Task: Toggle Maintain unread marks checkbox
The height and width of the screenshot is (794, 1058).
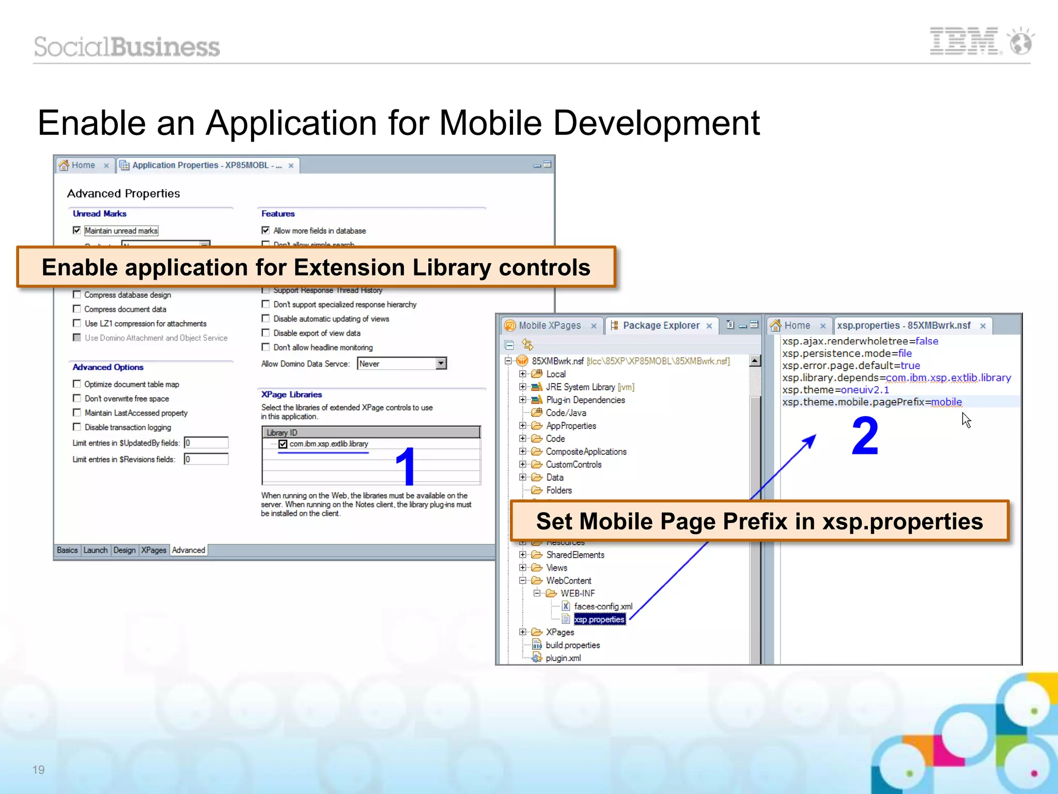Action: [77, 231]
